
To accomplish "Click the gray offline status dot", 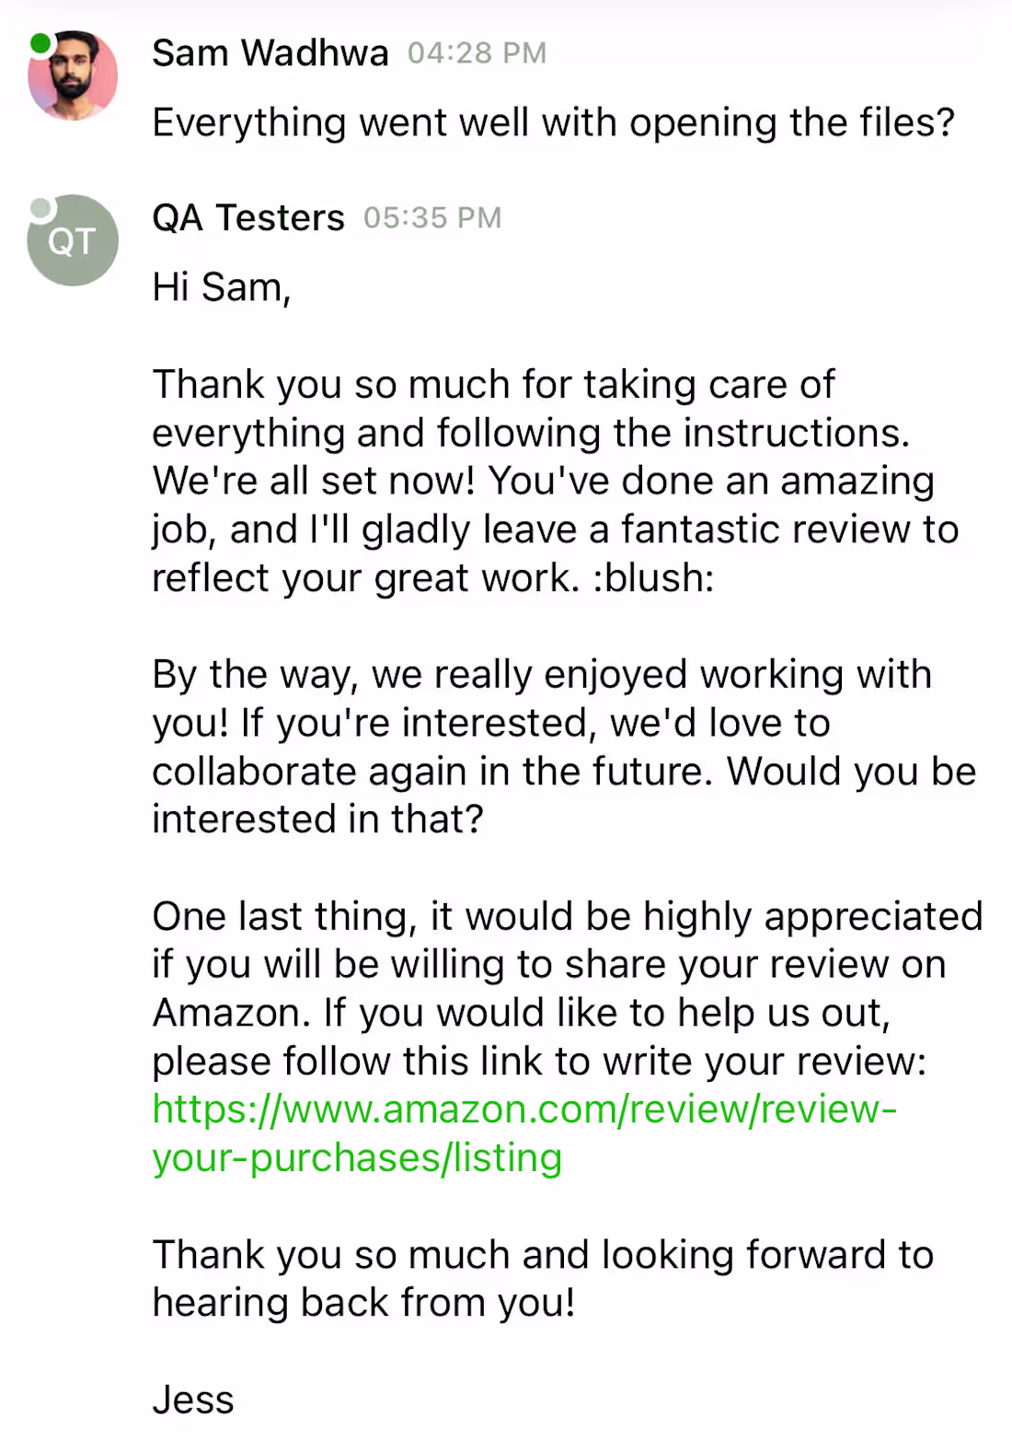I will [40, 208].
